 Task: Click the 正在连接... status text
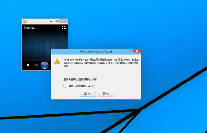click(29, 28)
